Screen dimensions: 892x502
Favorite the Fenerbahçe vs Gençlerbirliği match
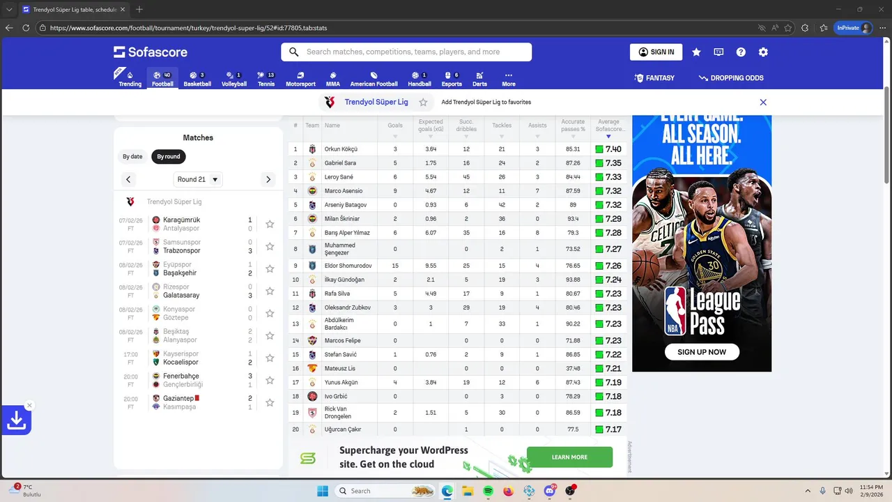click(x=270, y=380)
